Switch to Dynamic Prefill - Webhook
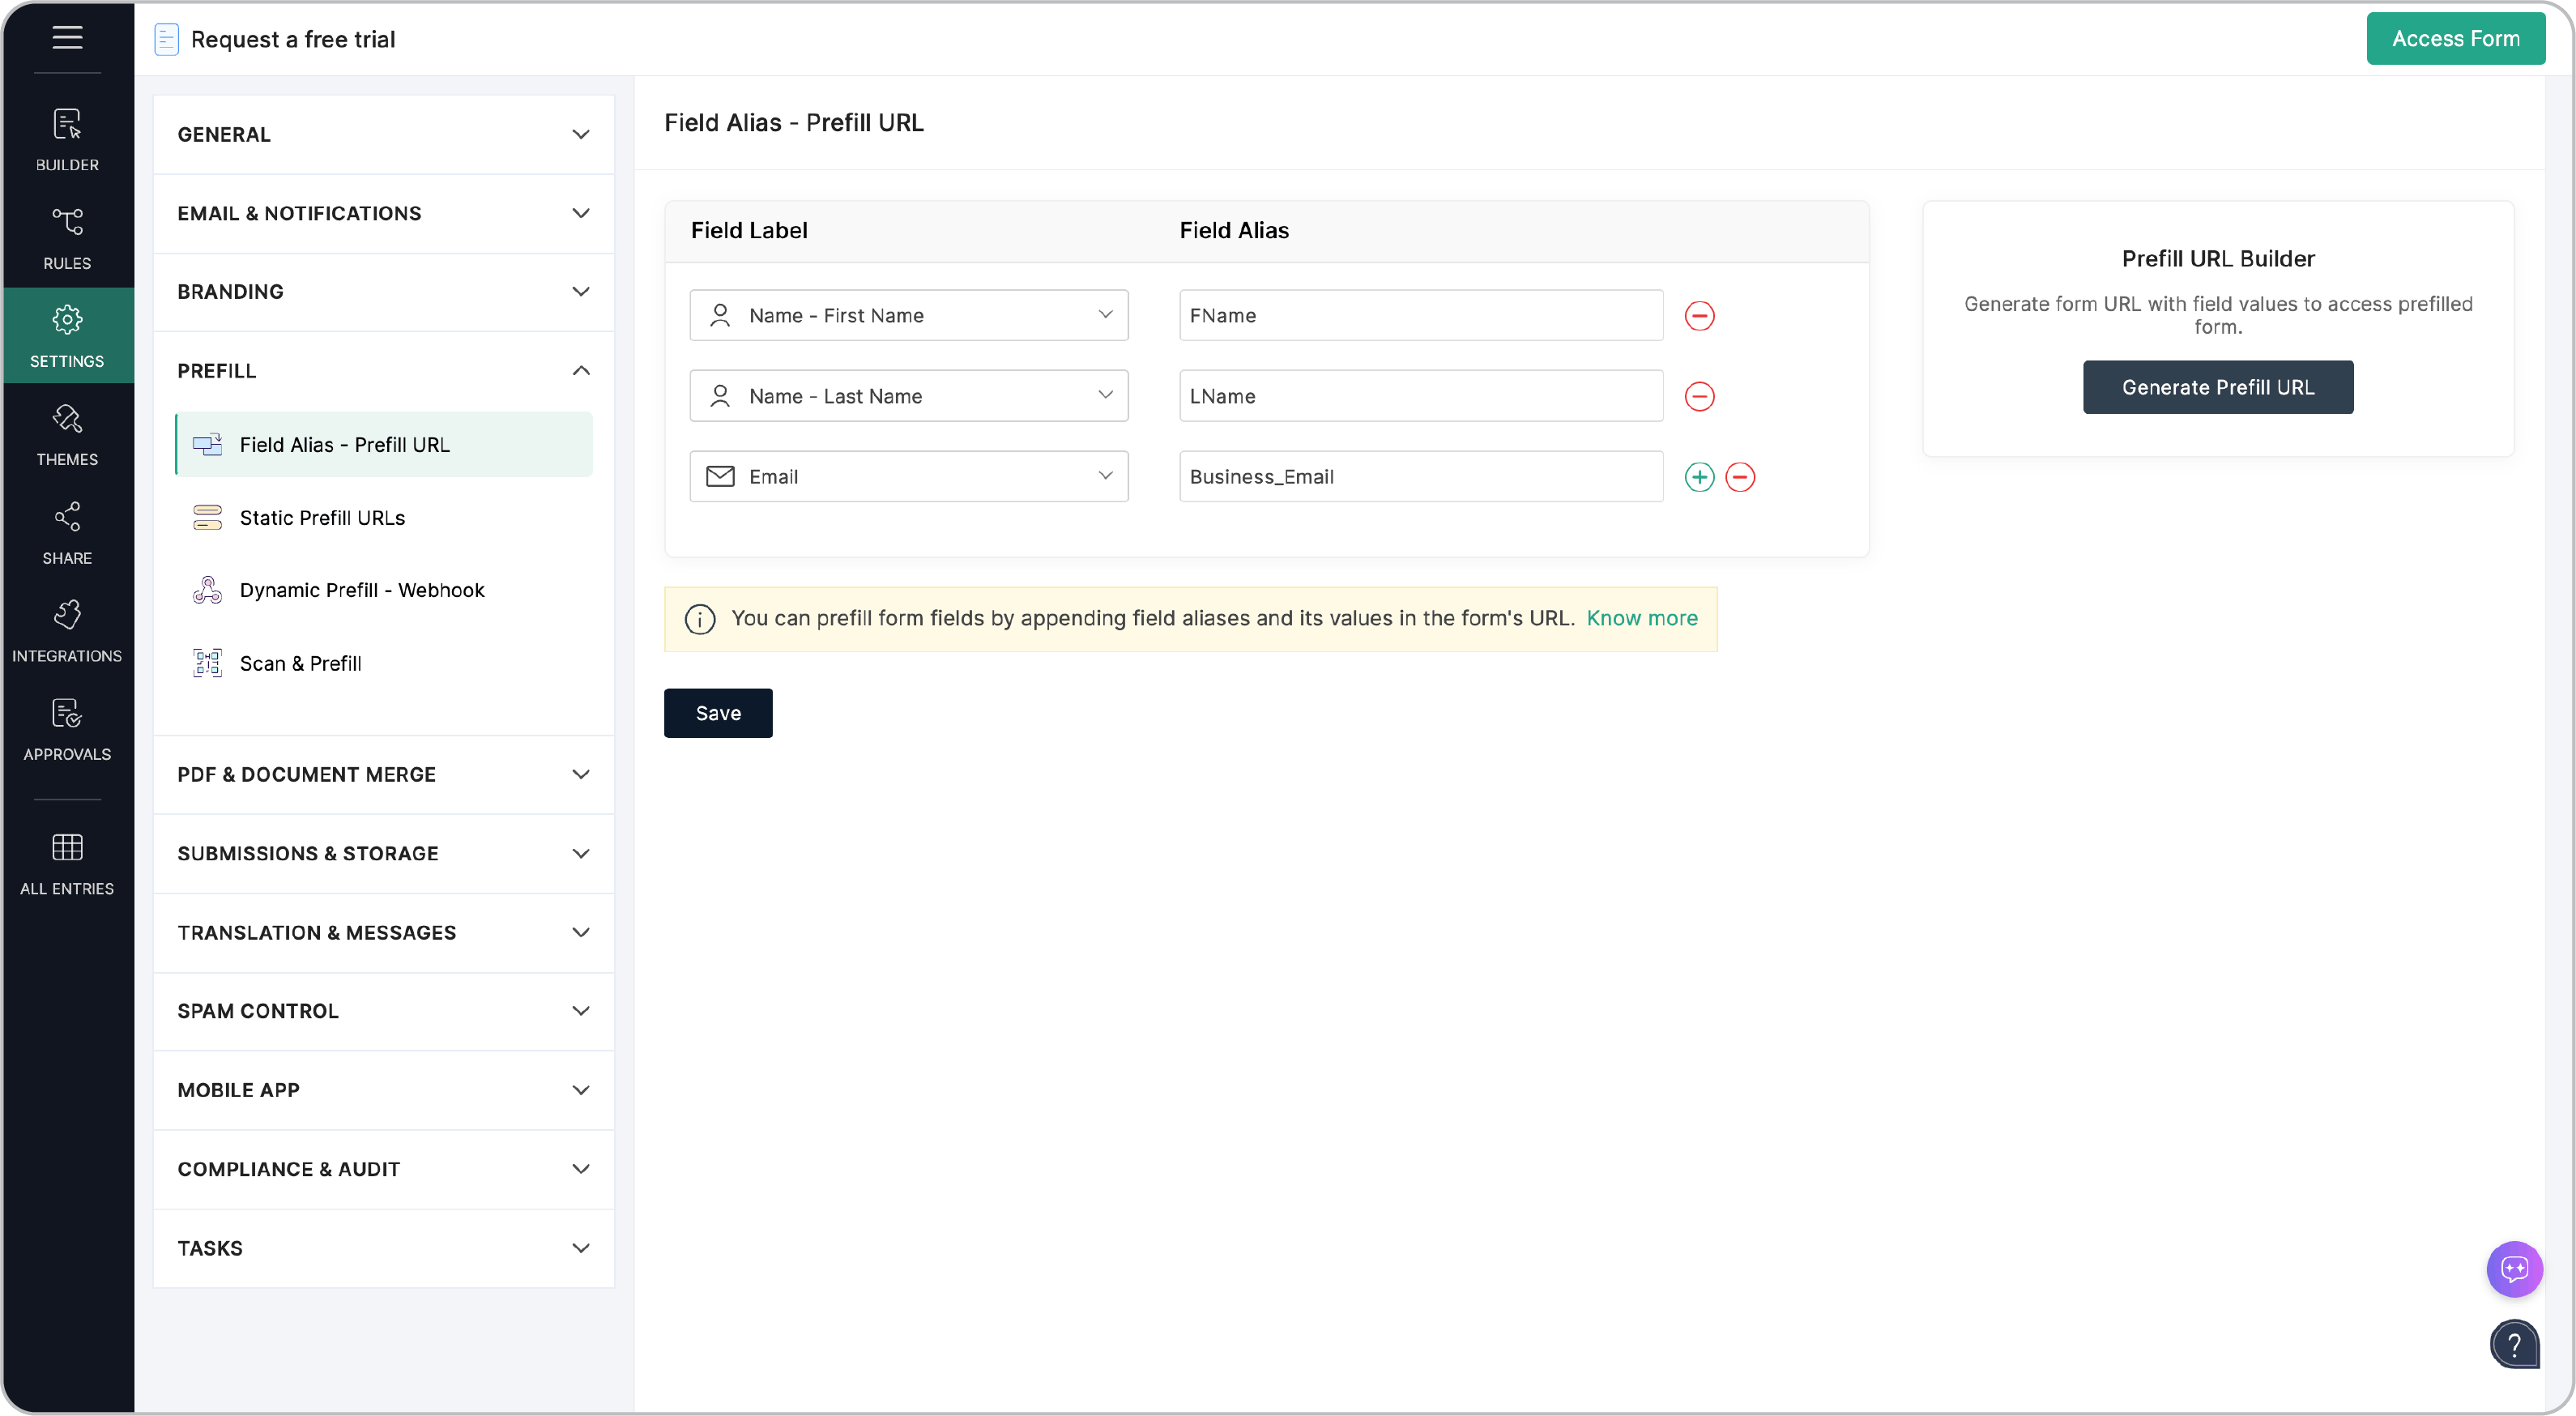 361,590
